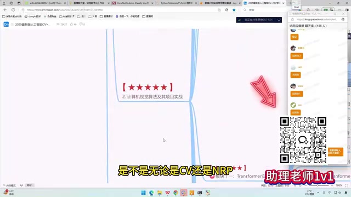Image resolution: width=351 pixels, height=197 pixels.
Task: Open a new browser tab
Action: point(290,3)
